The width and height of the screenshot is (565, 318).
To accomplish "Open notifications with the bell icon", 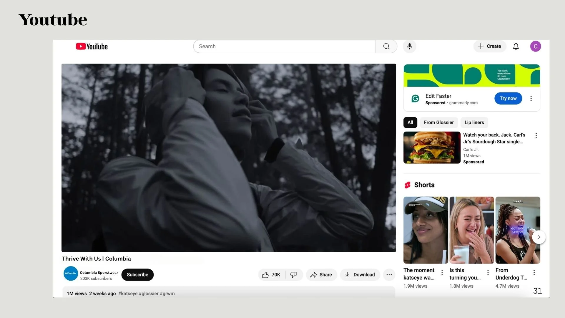I will click(x=516, y=46).
